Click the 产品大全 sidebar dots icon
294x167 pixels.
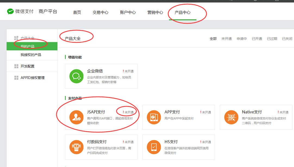pos(16,38)
